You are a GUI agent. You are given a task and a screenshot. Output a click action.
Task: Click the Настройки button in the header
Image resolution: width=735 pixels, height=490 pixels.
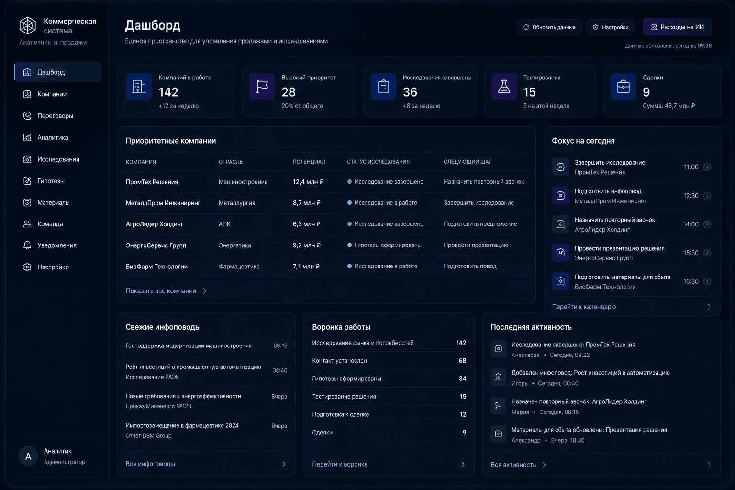(x=611, y=27)
